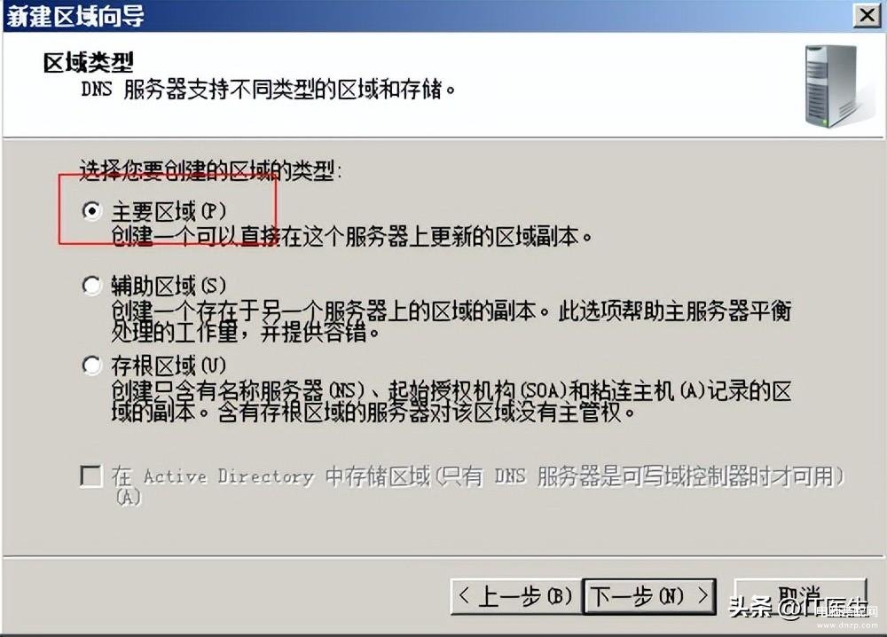This screenshot has width=887, height=637.
Task: Click the DNS 服务器支持不同类型 subtitle text
Action: (x=268, y=90)
